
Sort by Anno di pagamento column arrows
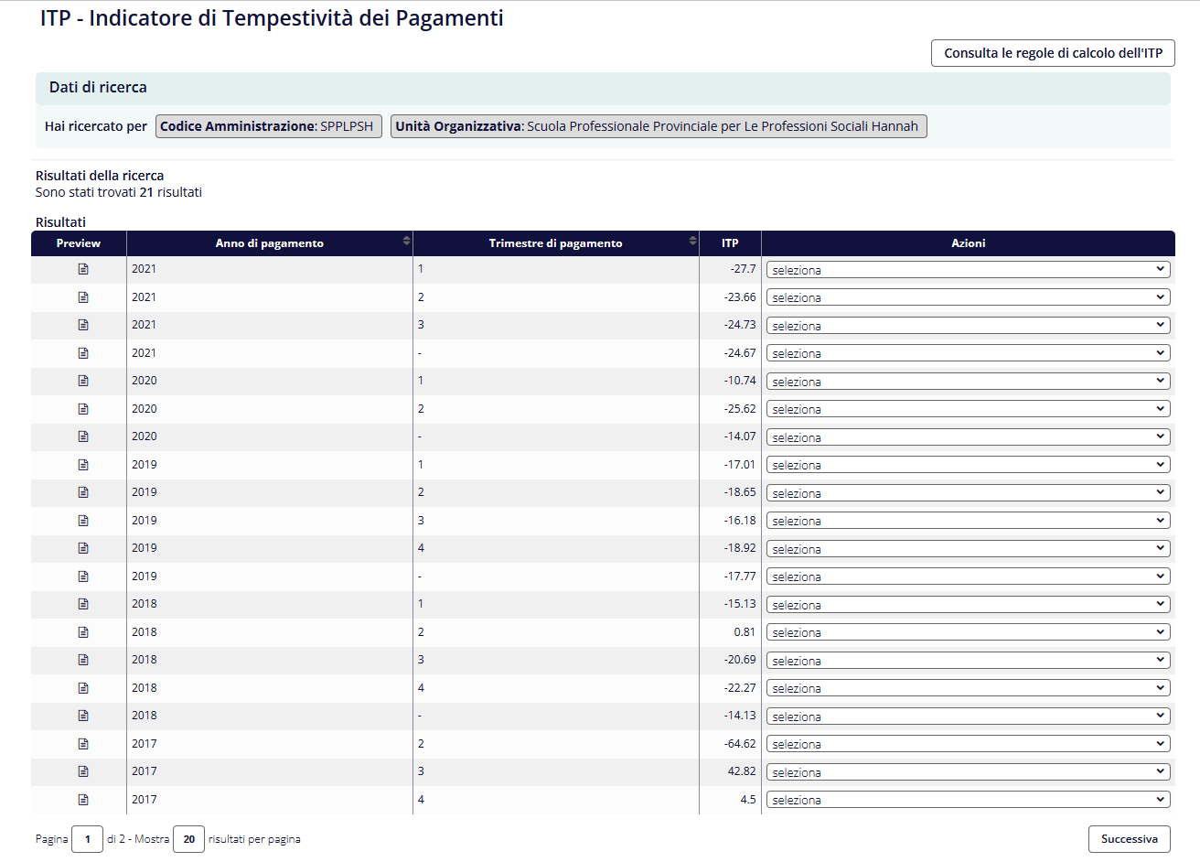pyautogui.click(x=406, y=242)
